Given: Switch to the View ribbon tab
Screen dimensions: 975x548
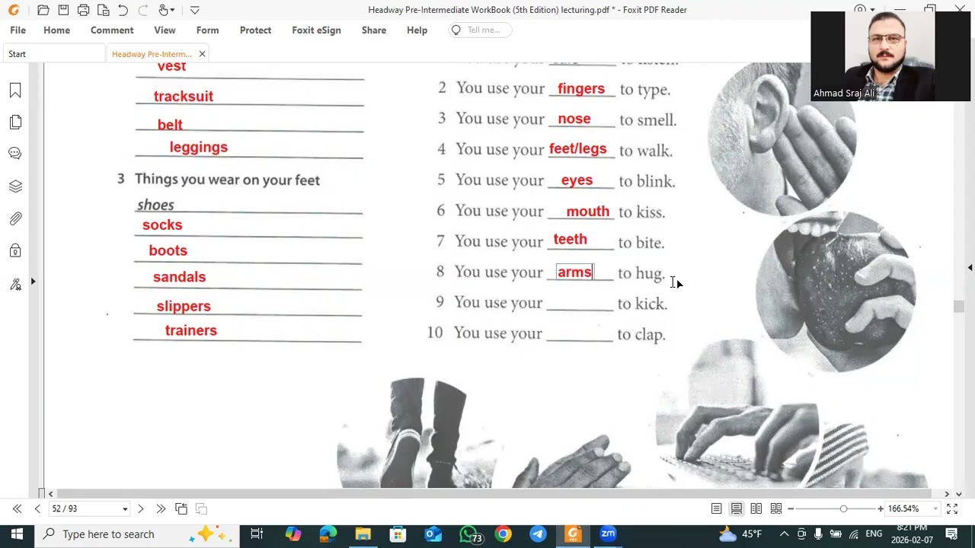Looking at the screenshot, I should tap(165, 30).
